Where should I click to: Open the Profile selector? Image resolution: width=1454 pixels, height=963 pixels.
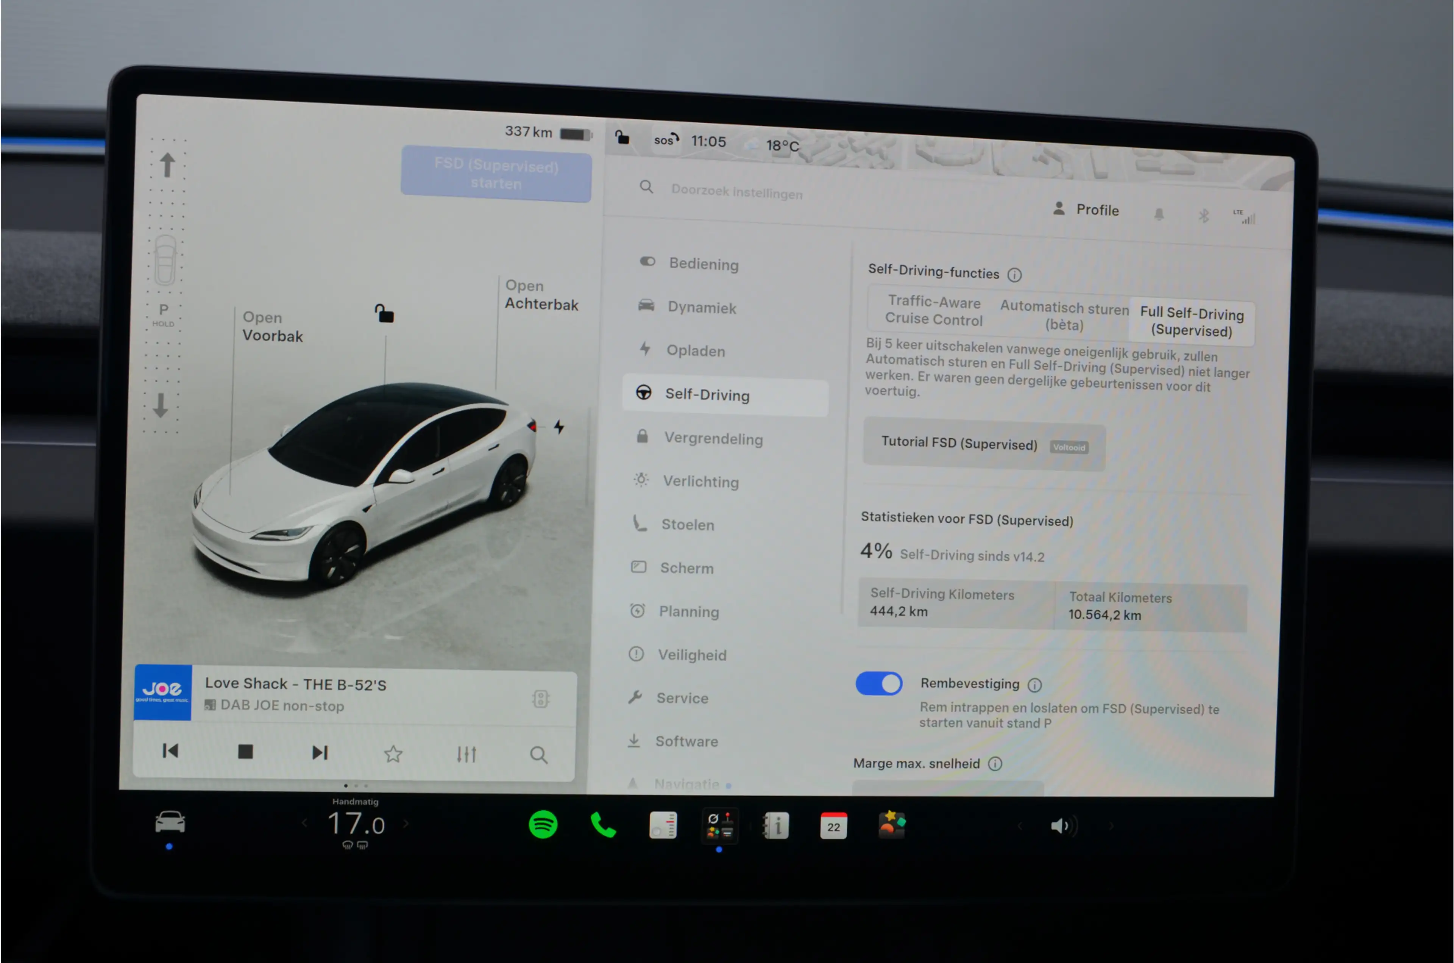pos(1086,209)
